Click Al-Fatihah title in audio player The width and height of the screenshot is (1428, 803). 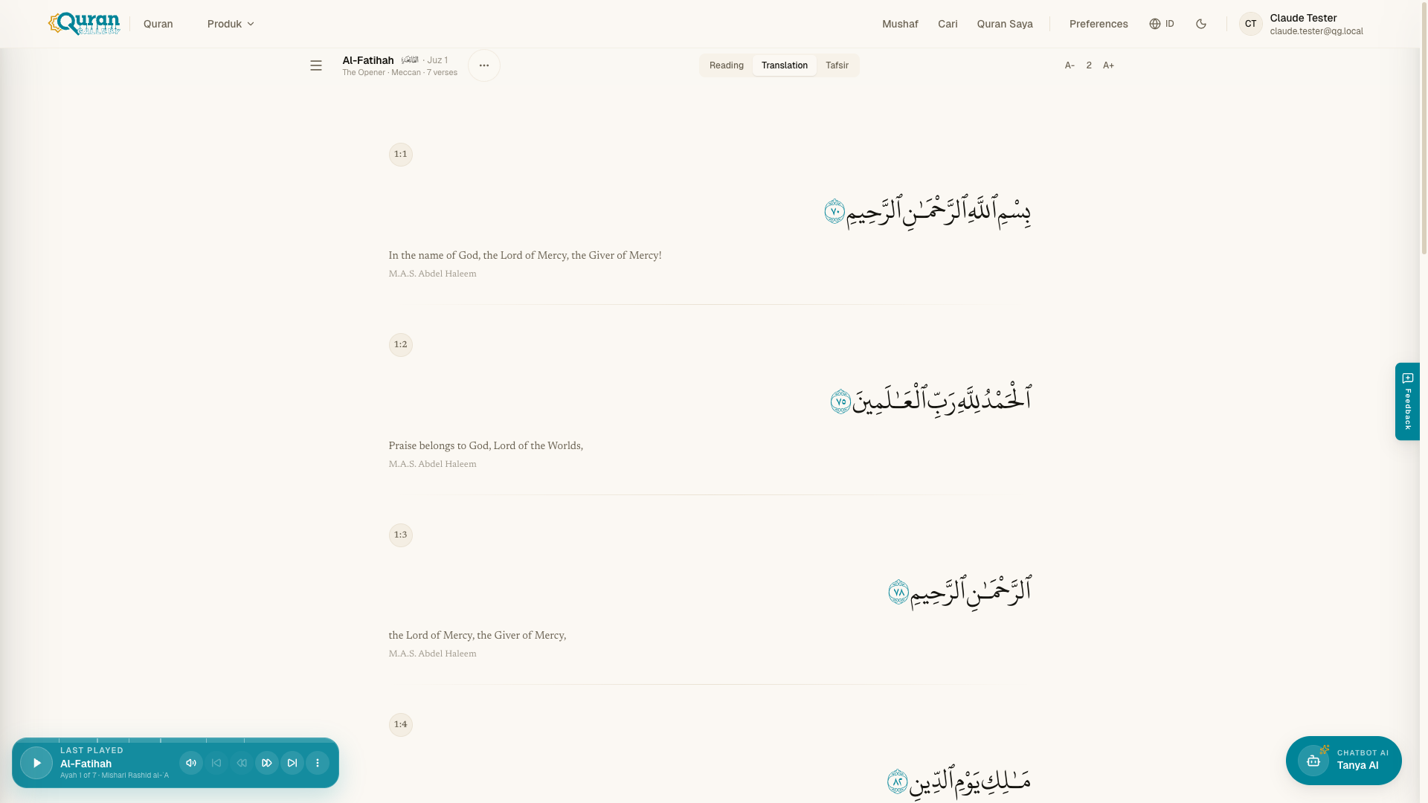(86, 764)
